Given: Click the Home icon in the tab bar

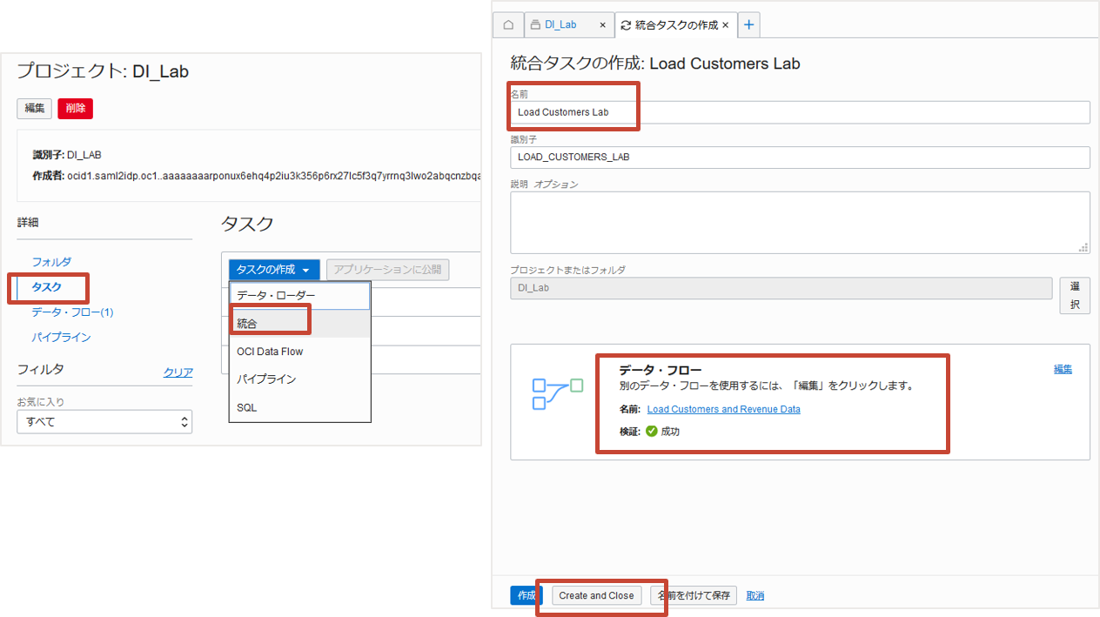Looking at the screenshot, I should click(508, 24).
